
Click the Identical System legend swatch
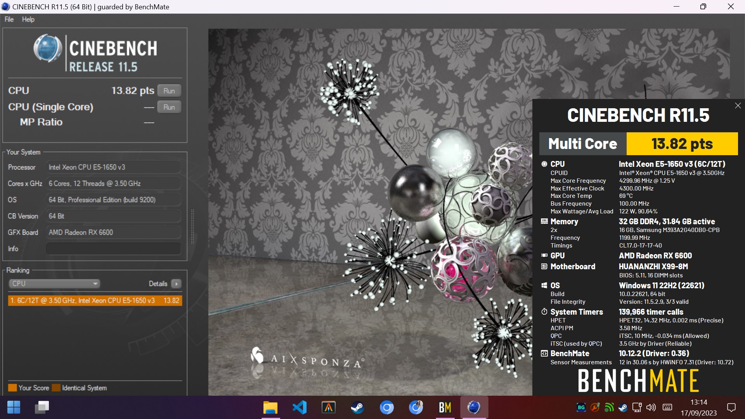[56, 388]
